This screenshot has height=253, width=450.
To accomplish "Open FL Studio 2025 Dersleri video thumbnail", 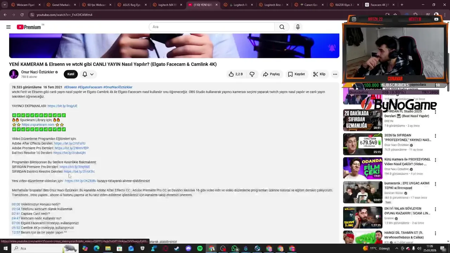I will (x=362, y=120).
